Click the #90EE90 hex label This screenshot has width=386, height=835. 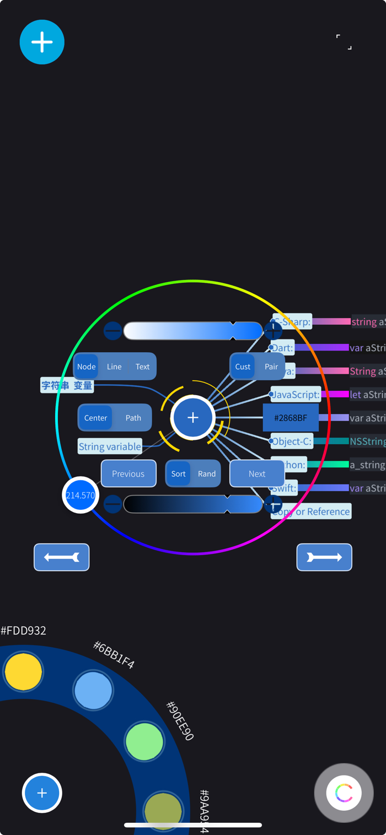coord(180,721)
